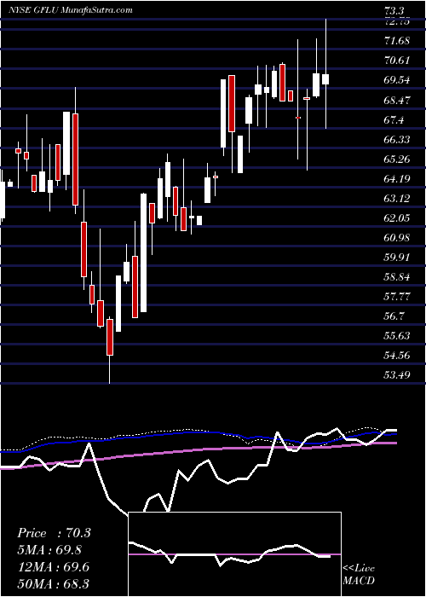
Task: Select the 70.61 price axis label
Action: pos(397,61)
